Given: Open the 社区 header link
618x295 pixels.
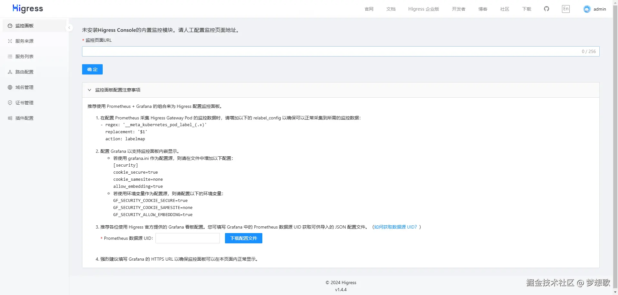Looking at the screenshot, I should [505, 9].
